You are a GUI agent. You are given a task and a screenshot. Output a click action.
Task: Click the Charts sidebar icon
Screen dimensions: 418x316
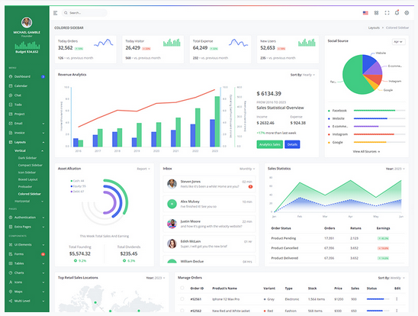click(11, 272)
